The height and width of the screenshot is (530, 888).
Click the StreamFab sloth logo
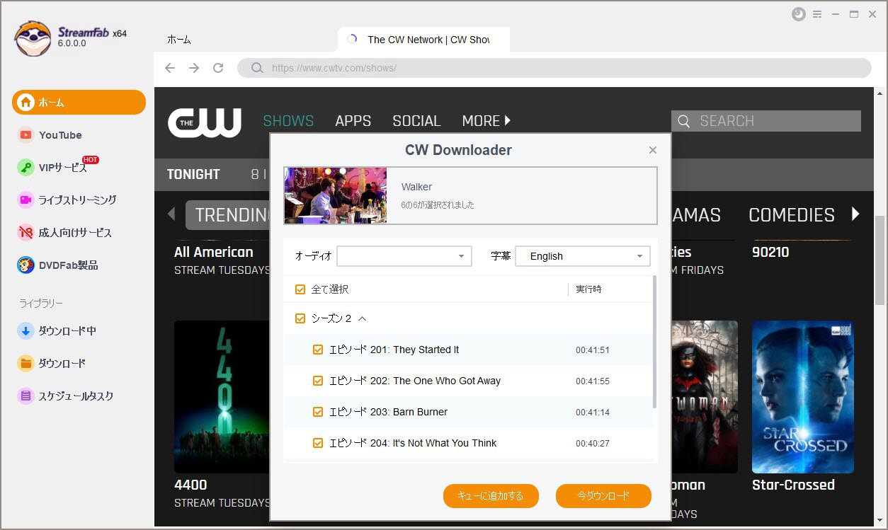33,38
